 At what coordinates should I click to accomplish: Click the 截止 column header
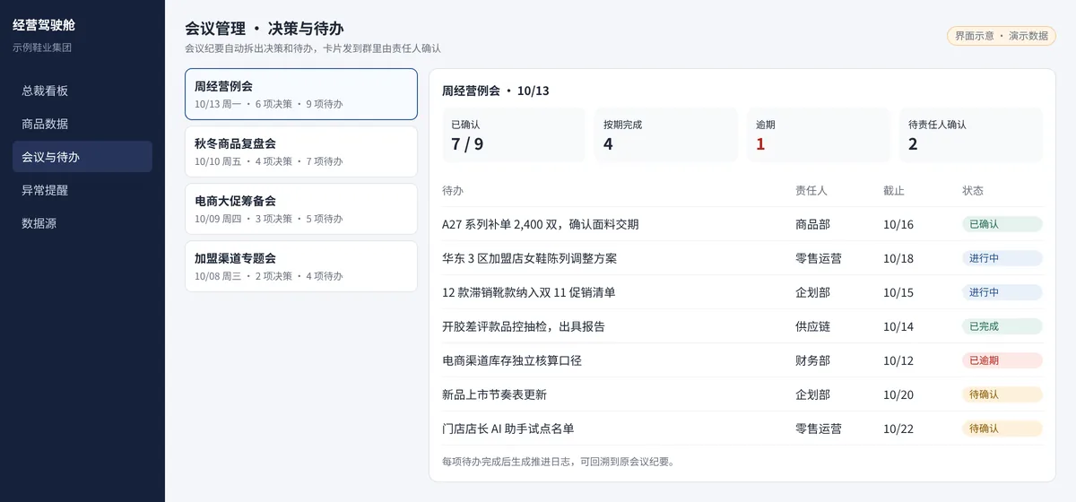(894, 191)
